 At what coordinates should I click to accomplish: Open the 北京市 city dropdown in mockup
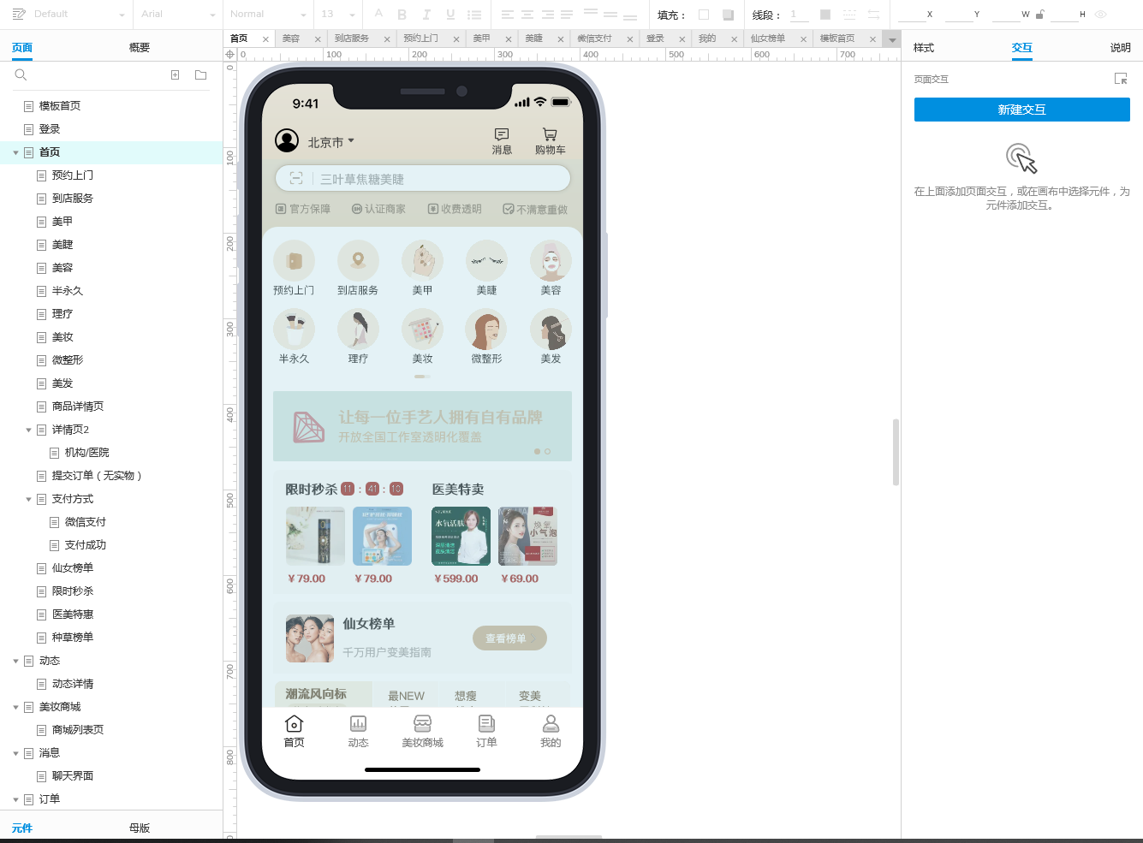tap(330, 142)
